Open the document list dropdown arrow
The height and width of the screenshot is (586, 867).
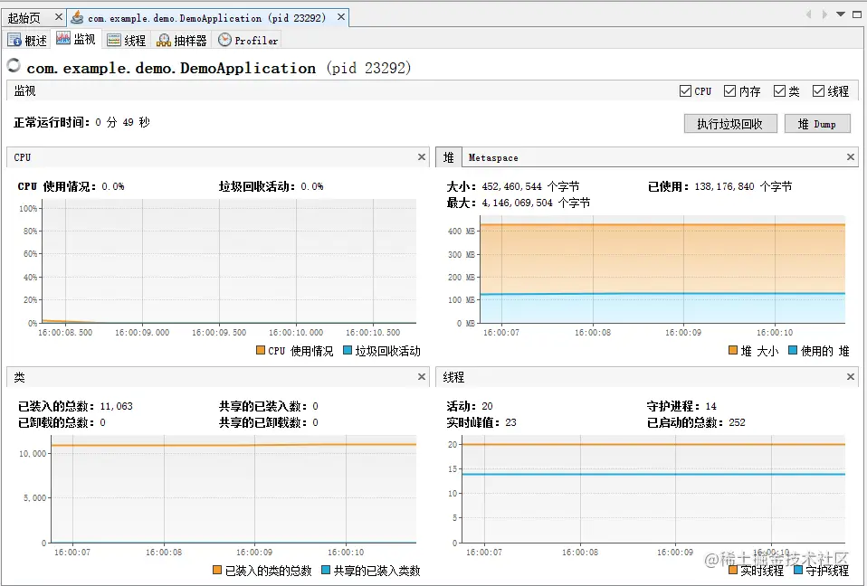pos(841,14)
